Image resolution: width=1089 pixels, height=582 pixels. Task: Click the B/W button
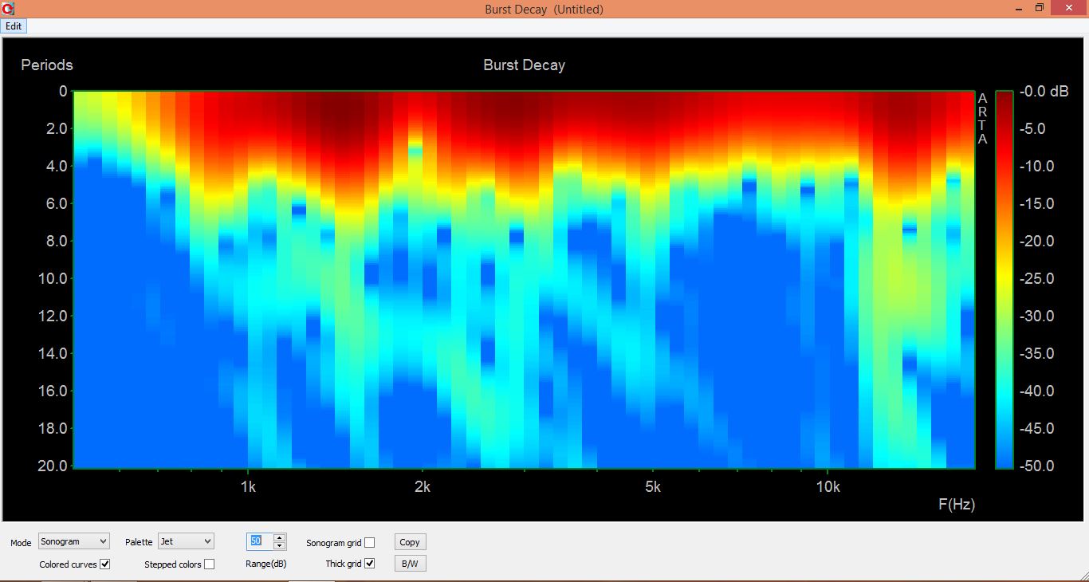410,564
